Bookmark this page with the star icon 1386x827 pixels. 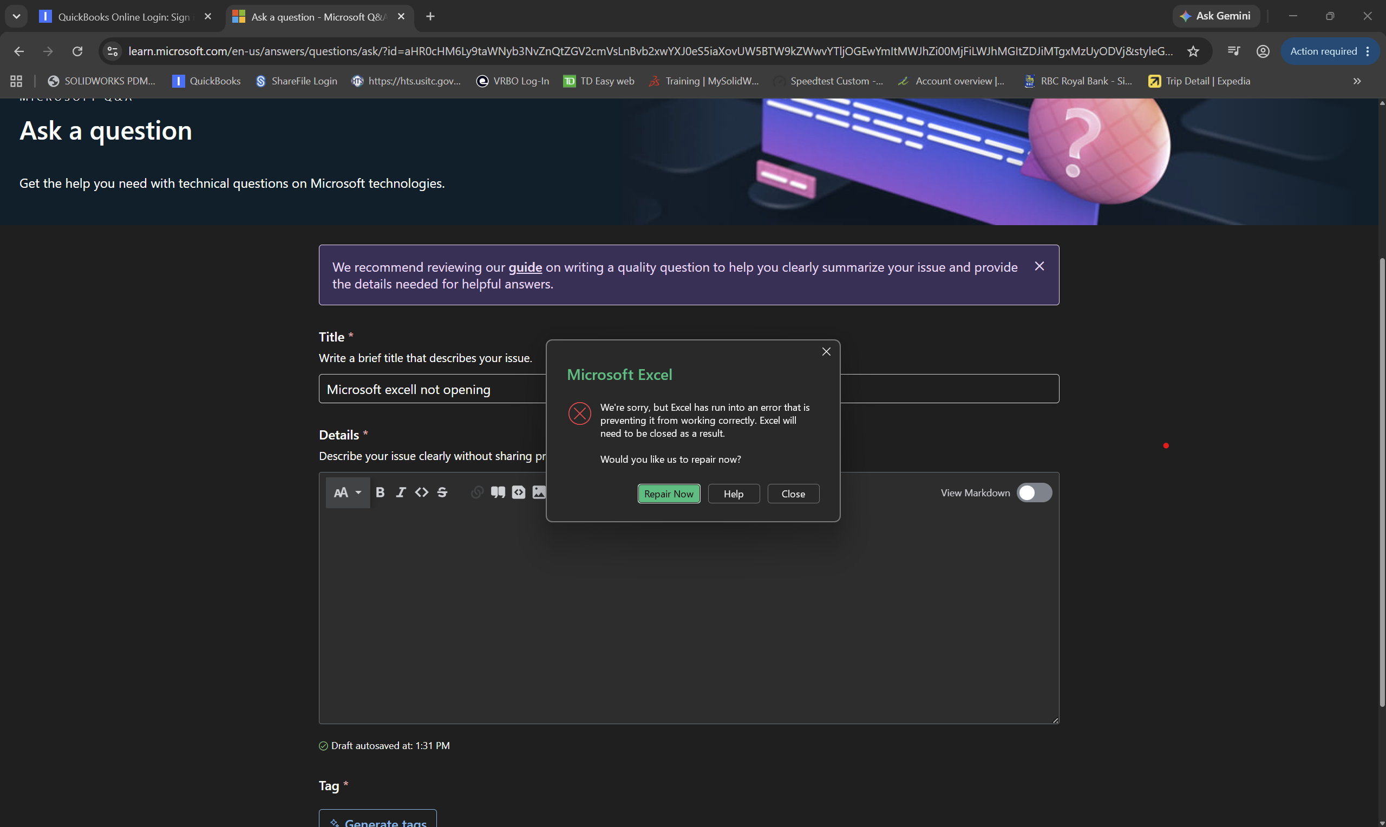1193,51
